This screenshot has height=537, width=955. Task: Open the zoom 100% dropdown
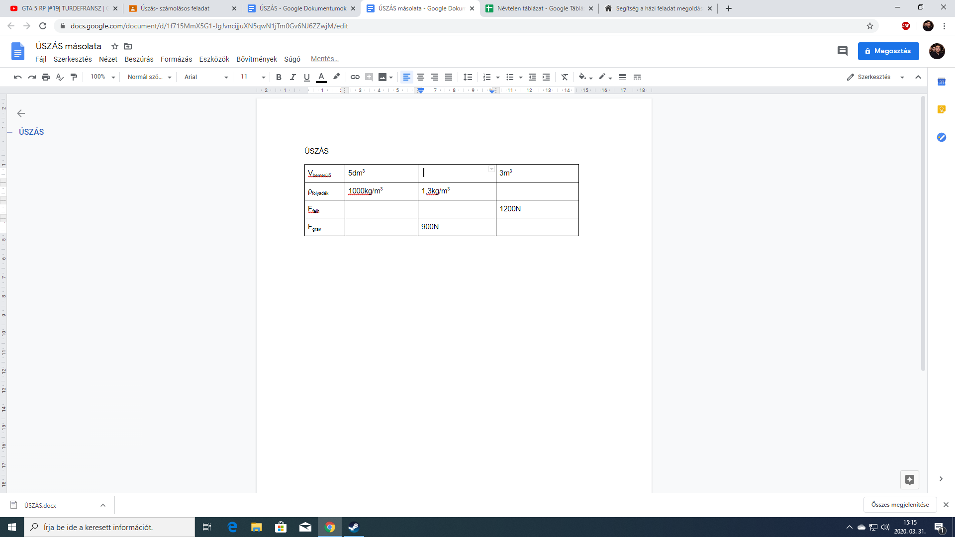click(x=102, y=77)
